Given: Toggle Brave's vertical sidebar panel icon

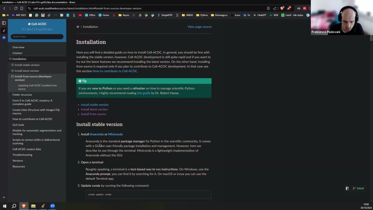Looking at the screenshot, I should click(x=4, y=23).
